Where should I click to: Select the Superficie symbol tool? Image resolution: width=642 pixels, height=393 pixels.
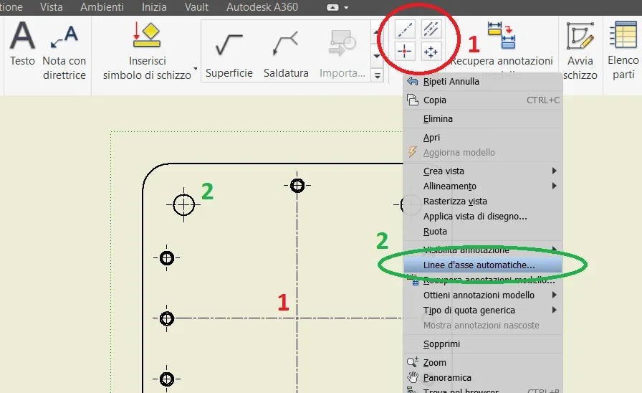click(x=229, y=54)
